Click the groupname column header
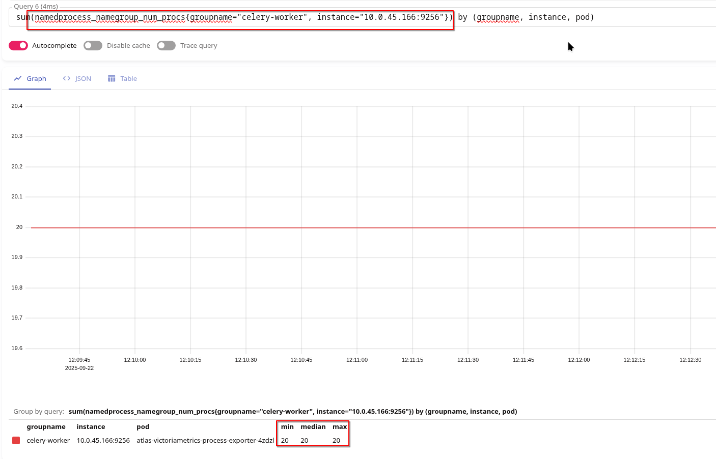The image size is (716, 459). 46,427
